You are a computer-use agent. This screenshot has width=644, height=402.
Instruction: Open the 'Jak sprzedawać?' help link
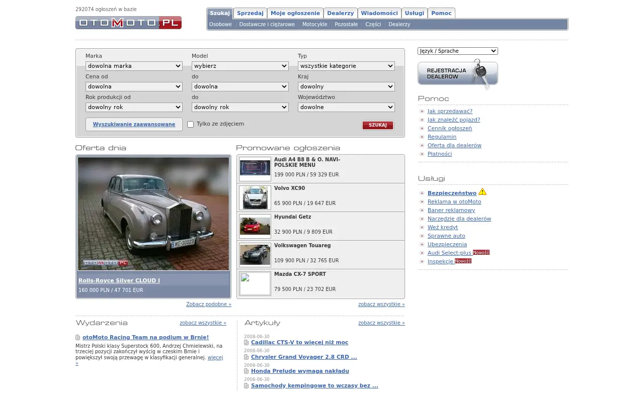coord(450,111)
